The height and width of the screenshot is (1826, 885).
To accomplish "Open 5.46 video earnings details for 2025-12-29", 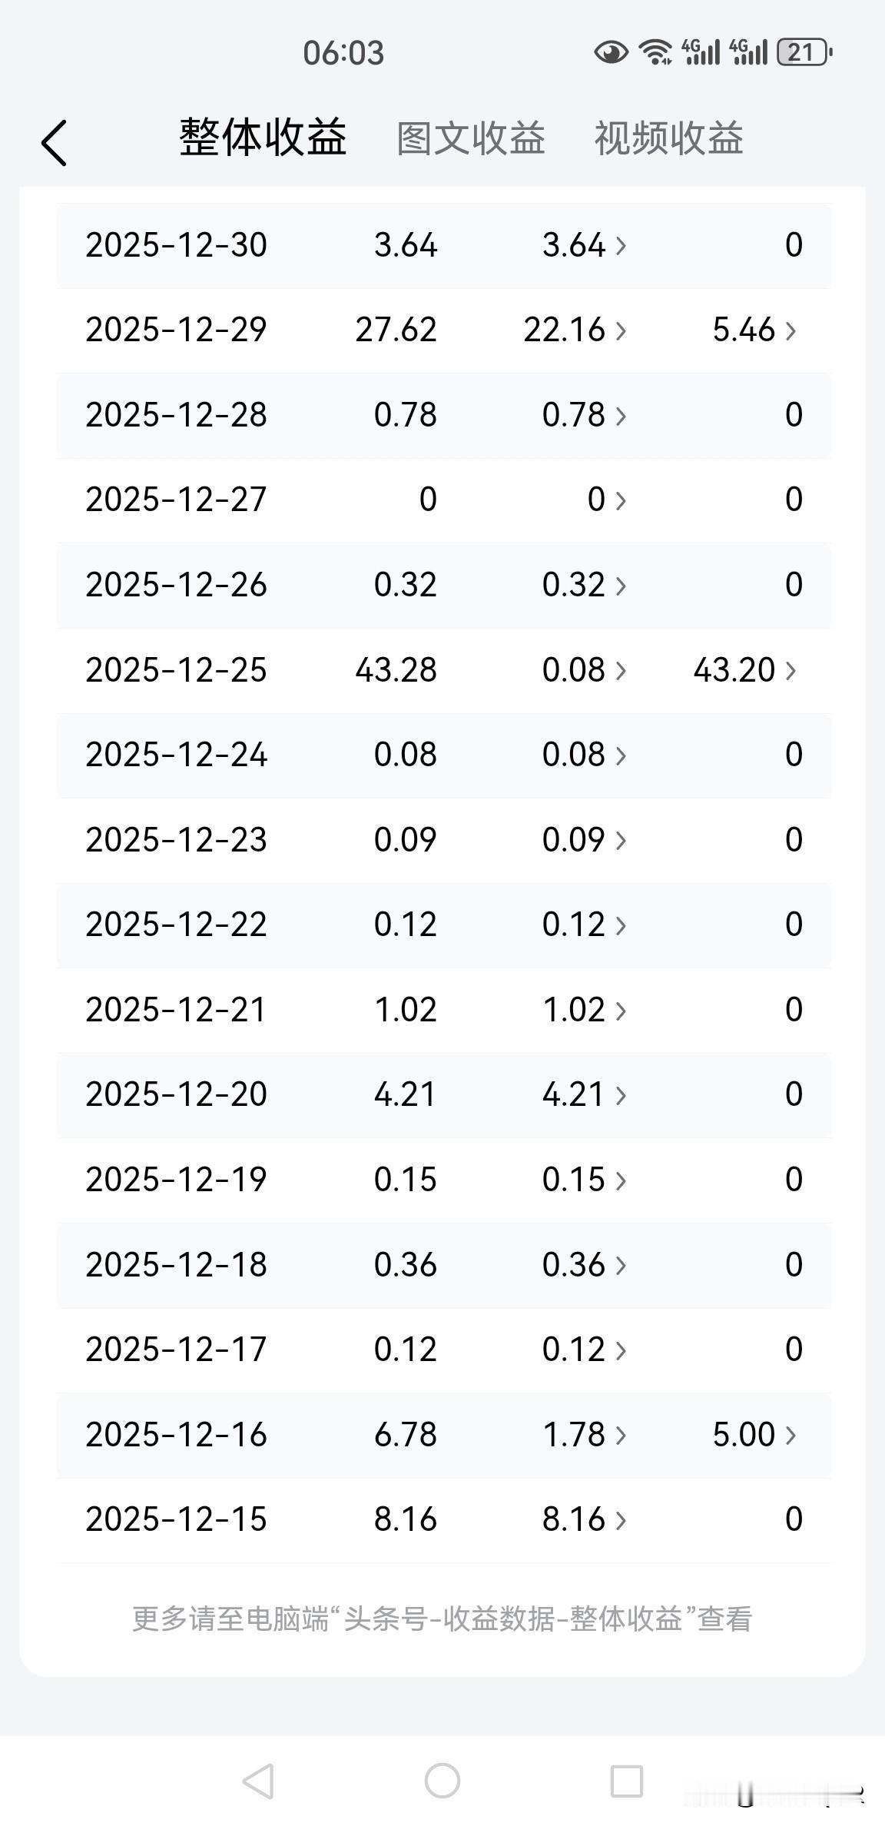I will pyautogui.click(x=754, y=330).
